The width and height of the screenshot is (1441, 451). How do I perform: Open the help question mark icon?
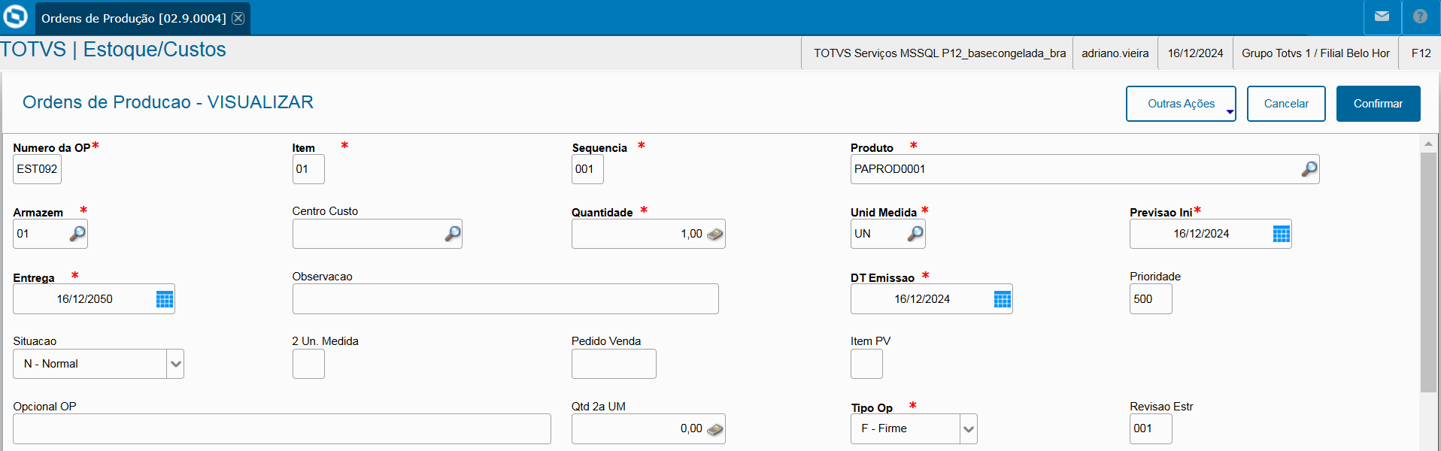point(1420,17)
